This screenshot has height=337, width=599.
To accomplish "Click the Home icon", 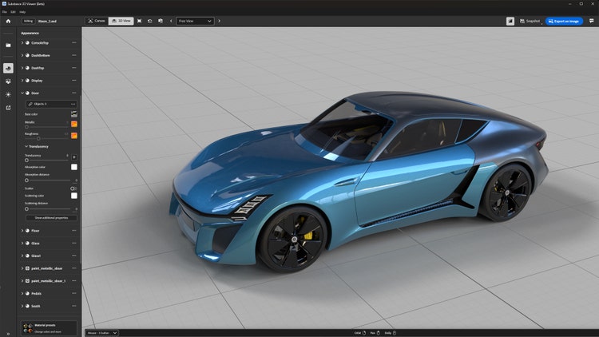I will click(8, 21).
